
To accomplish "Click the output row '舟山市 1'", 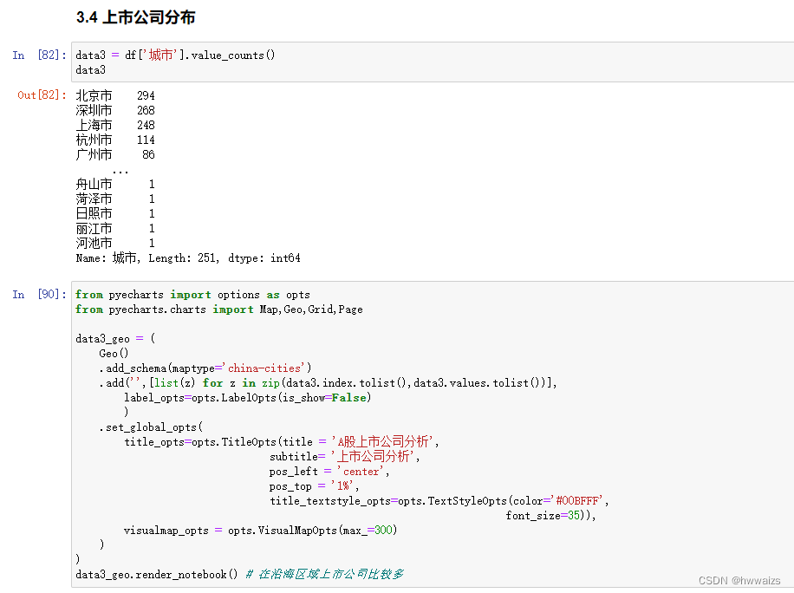I will click(x=115, y=185).
